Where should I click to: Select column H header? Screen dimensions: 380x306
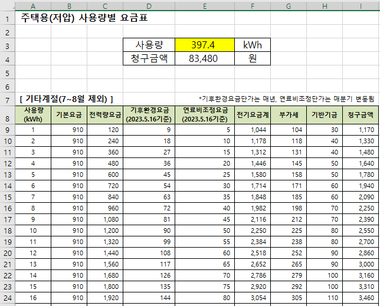325,6
